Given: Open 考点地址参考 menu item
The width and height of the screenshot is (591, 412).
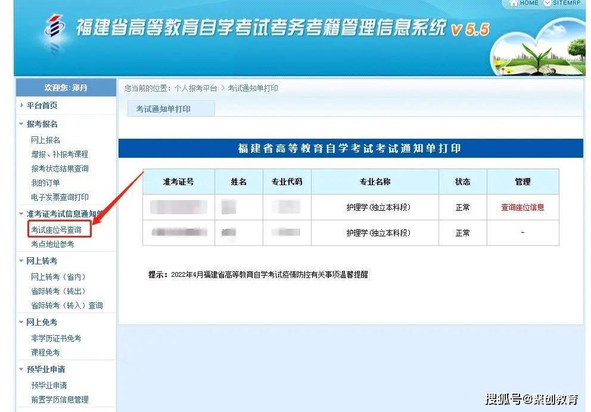Looking at the screenshot, I should pyautogui.click(x=52, y=244).
